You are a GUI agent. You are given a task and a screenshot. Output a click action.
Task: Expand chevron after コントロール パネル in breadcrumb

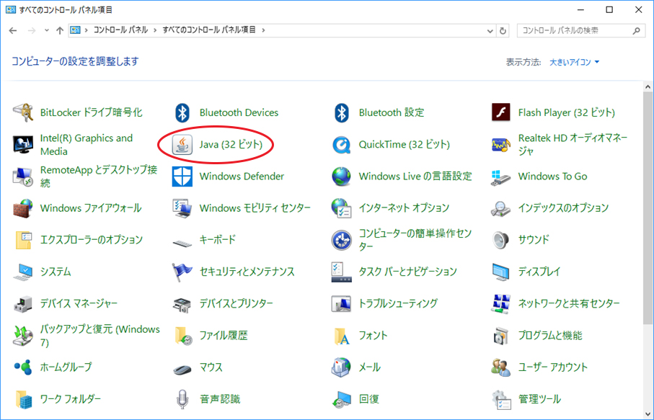coord(155,30)
